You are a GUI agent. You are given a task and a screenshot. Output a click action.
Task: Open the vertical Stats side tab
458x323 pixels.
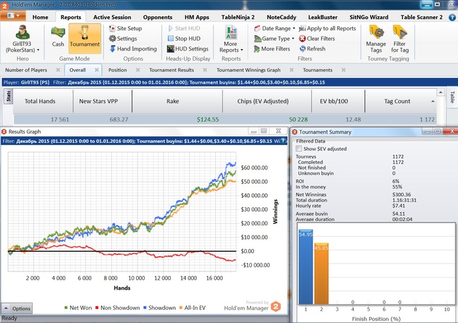(x=8, y=96)
